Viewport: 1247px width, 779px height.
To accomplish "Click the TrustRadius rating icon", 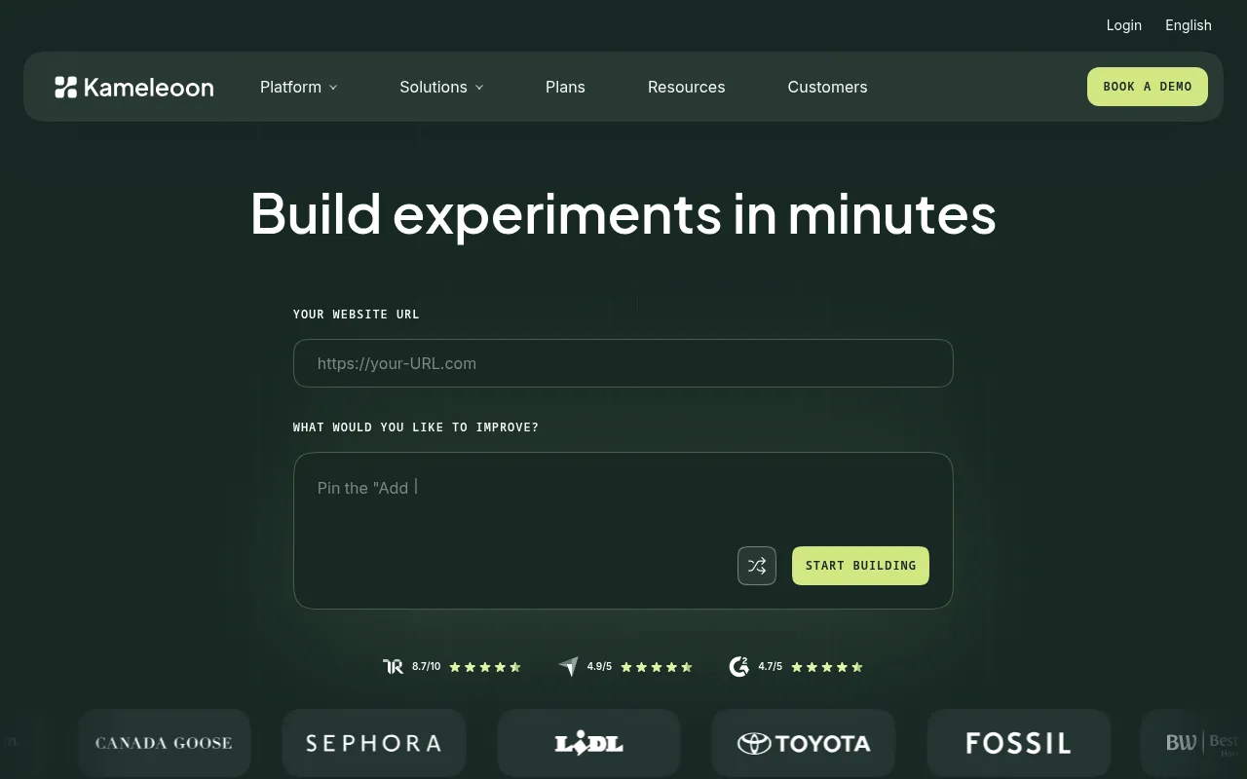I will click(x=393, y=667).
